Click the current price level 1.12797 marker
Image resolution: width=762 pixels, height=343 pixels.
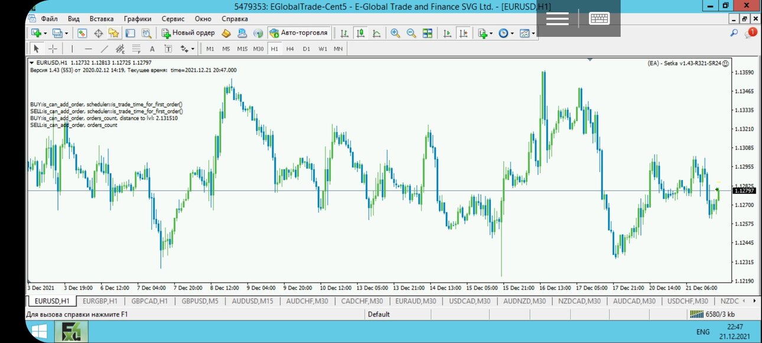pos(744,190)
